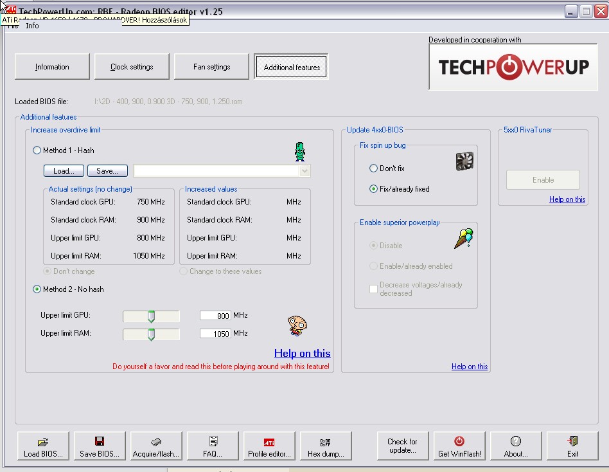Open large Help on this link for overdrive

click(x=302, y=353)
